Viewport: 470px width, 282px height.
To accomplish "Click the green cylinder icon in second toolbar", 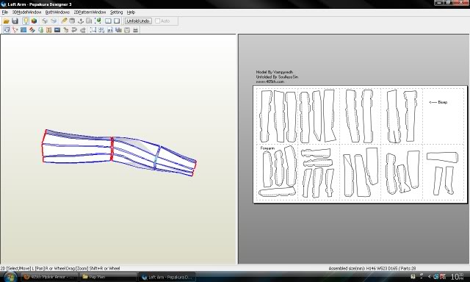I will (x=40, y=29).
